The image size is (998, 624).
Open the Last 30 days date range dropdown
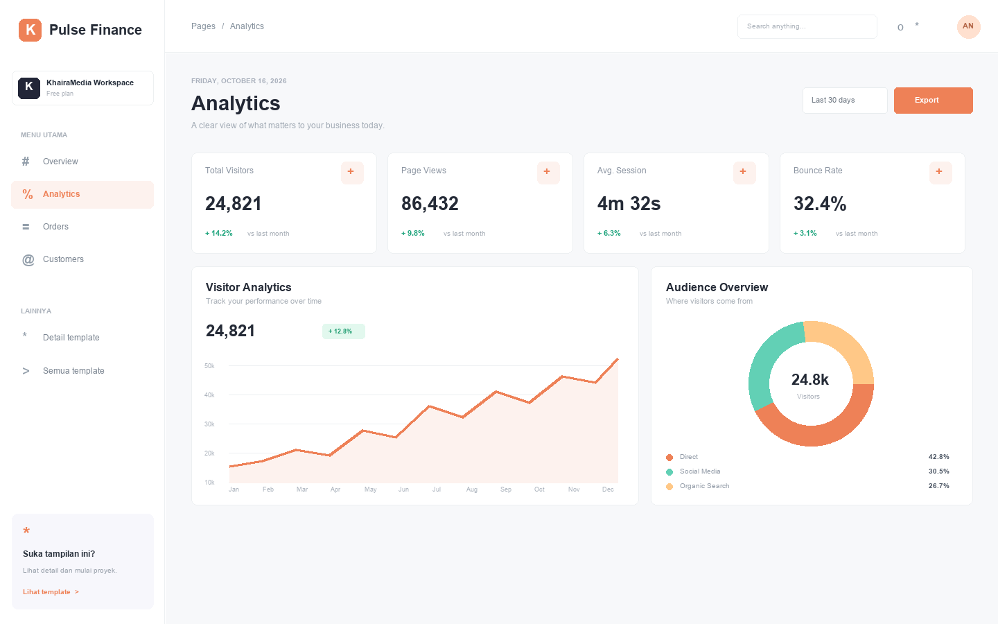click(845, 101)
